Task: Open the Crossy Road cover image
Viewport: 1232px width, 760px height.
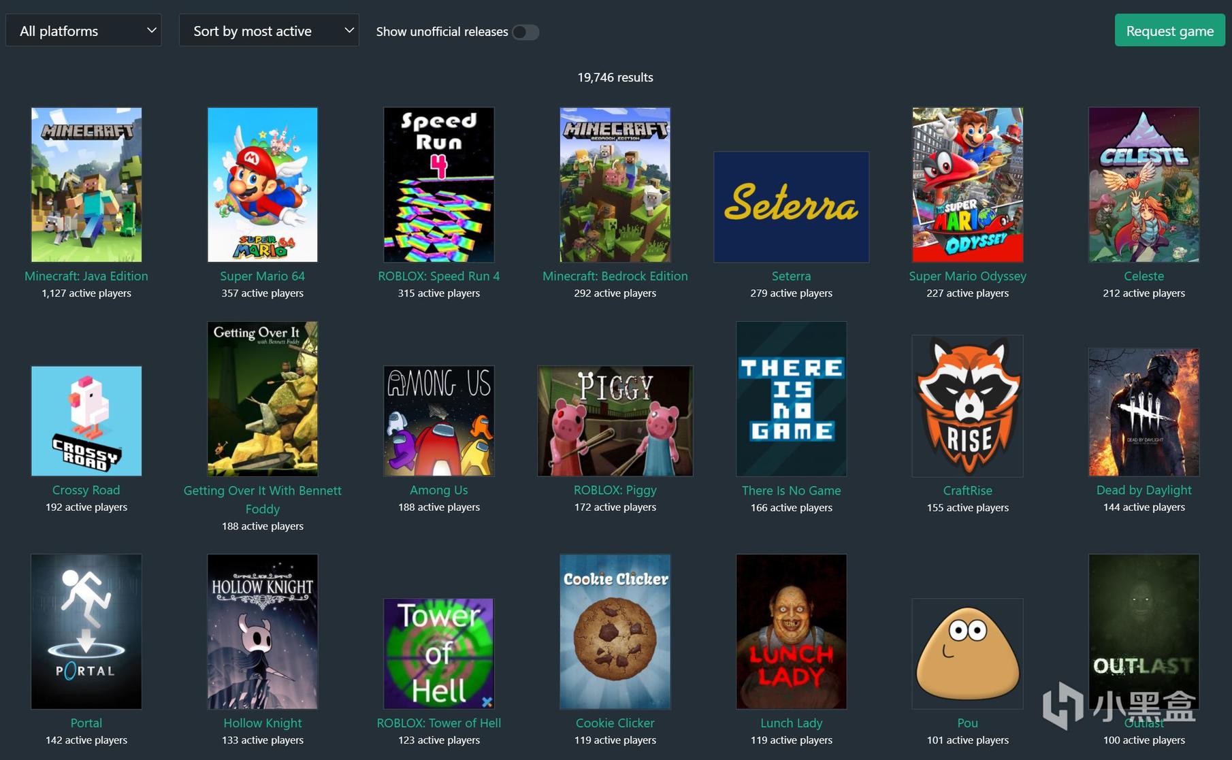Action: tap(86, 421)
